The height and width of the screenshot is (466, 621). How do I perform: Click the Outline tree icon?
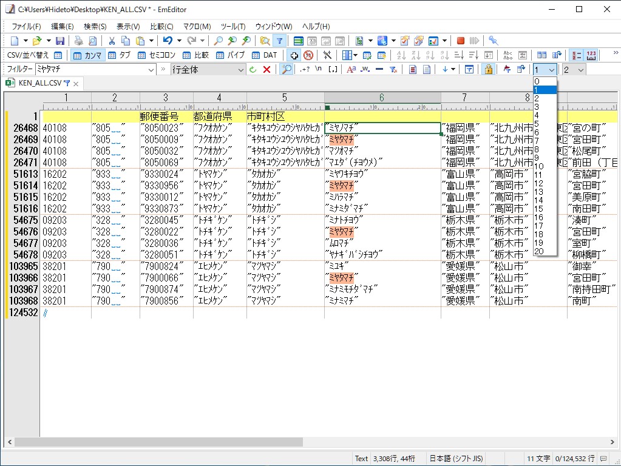[x=359, y=41]
